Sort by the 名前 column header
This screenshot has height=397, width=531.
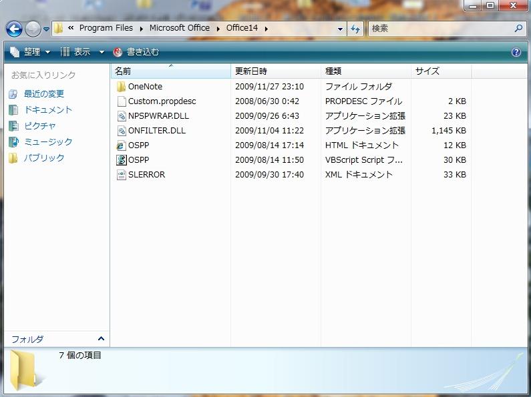171,71
